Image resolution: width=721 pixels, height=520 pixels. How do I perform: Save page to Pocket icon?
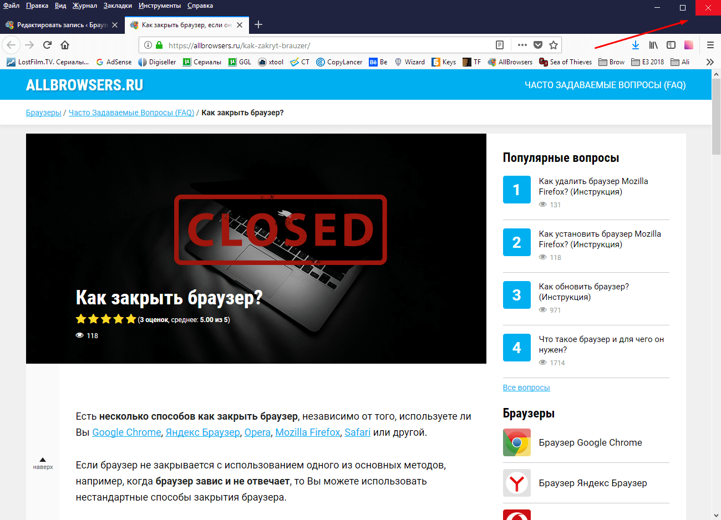[537, 45]
